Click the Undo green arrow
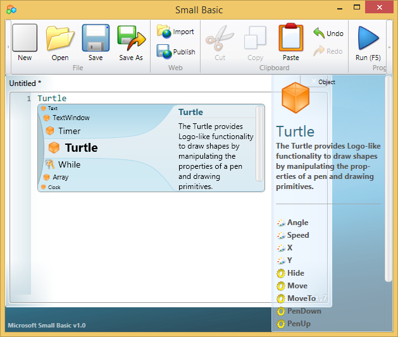This screenshot has width=398, height=337. [319, 33]
